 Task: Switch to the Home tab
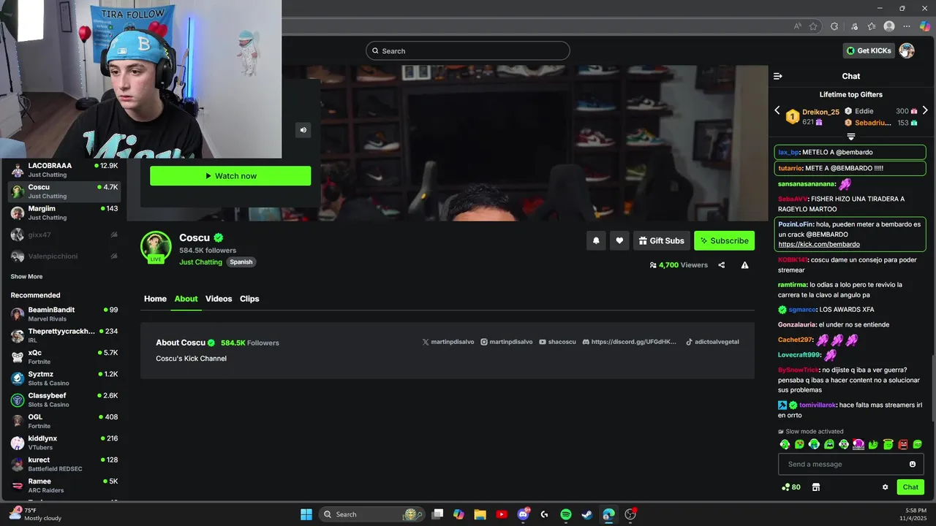(155, 299)
